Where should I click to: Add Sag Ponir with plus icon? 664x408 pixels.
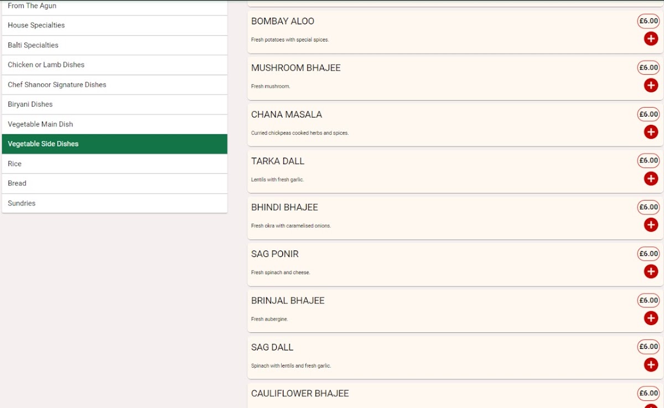click(651, 271)
